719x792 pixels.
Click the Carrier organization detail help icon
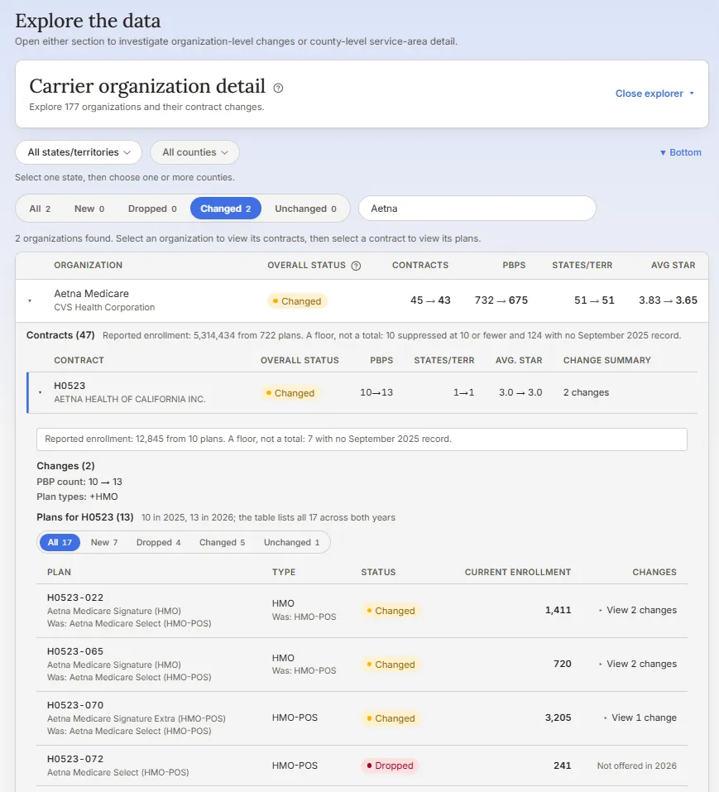(278, 88)
